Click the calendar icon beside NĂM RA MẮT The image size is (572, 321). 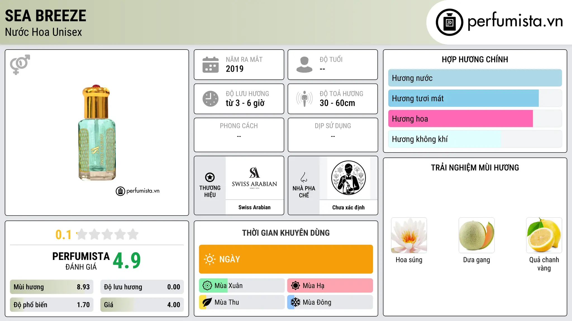click(211, 65)
